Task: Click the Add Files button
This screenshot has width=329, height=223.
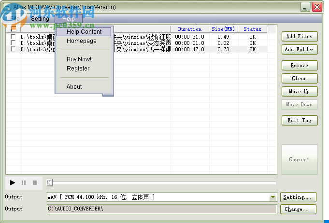Action: (x=300, y=37)
